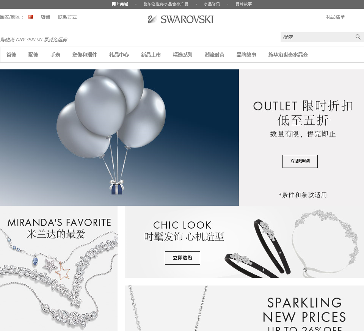Open the 配饰 accessories menu
The height and width of the screenshot is (331, 364).
(33, 55)
